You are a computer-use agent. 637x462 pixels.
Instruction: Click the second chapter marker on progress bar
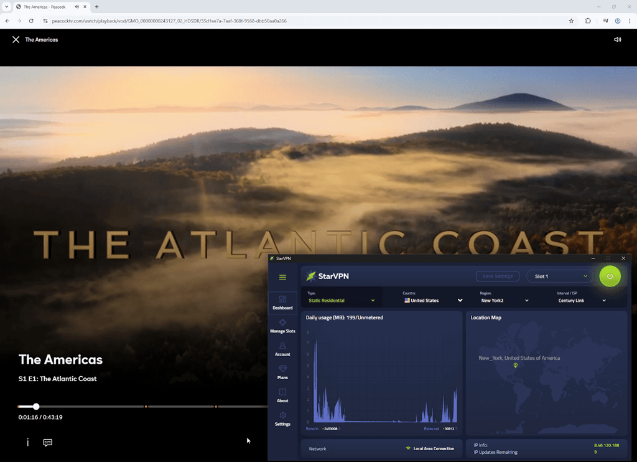[x=216, y=407]
